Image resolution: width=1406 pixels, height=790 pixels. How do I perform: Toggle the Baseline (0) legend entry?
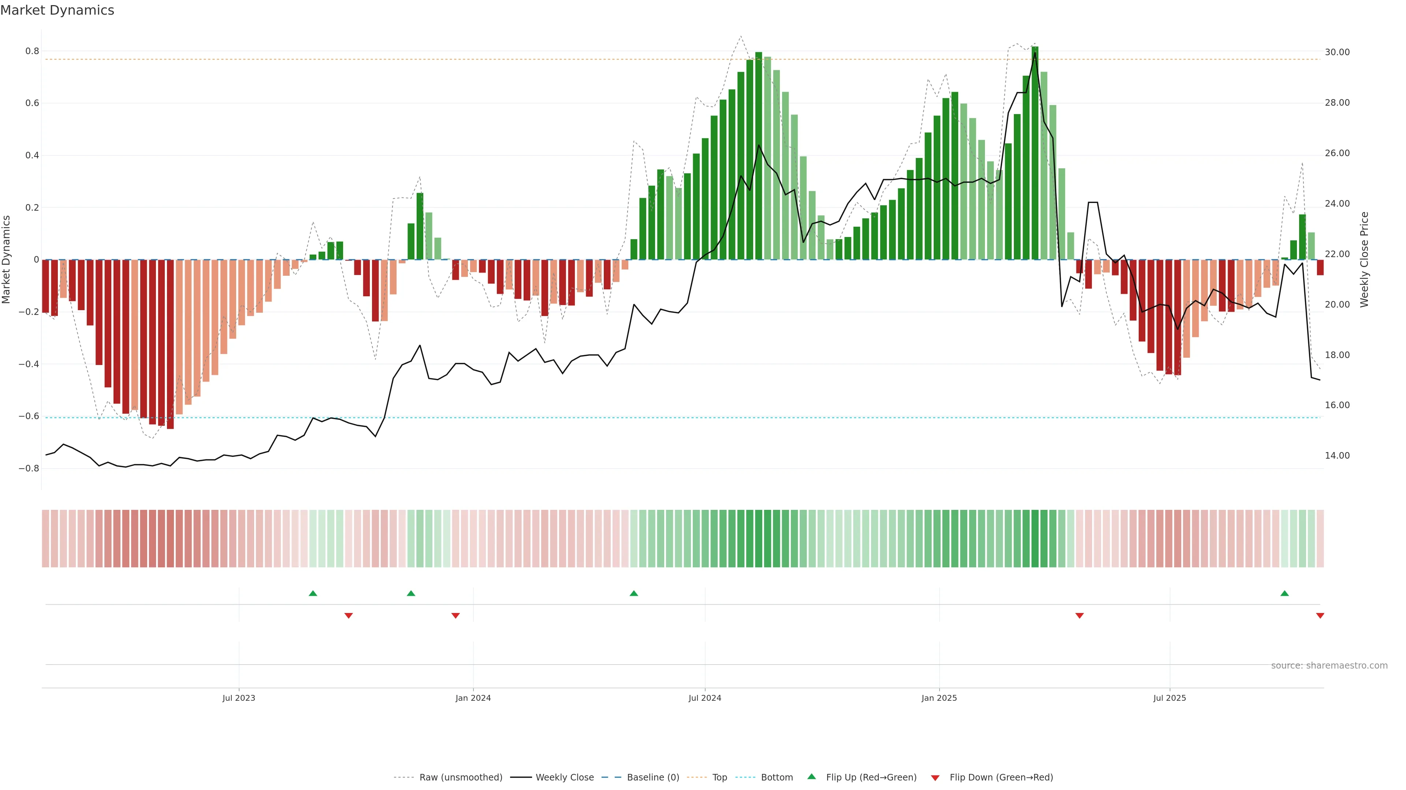click(x=653, y=778)
